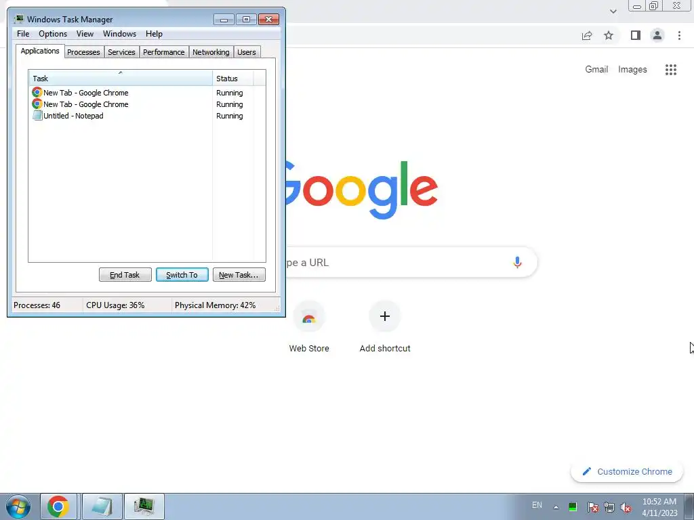Viewport: 694px width, 520px height.
Task: Open the network tray icon
Action: click(609, 506)
